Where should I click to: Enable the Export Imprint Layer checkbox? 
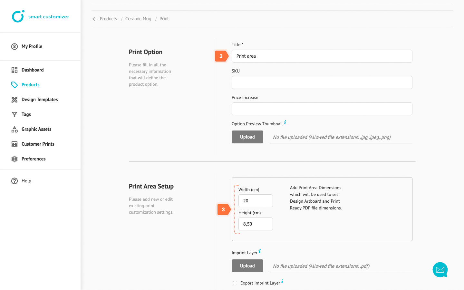235,283
